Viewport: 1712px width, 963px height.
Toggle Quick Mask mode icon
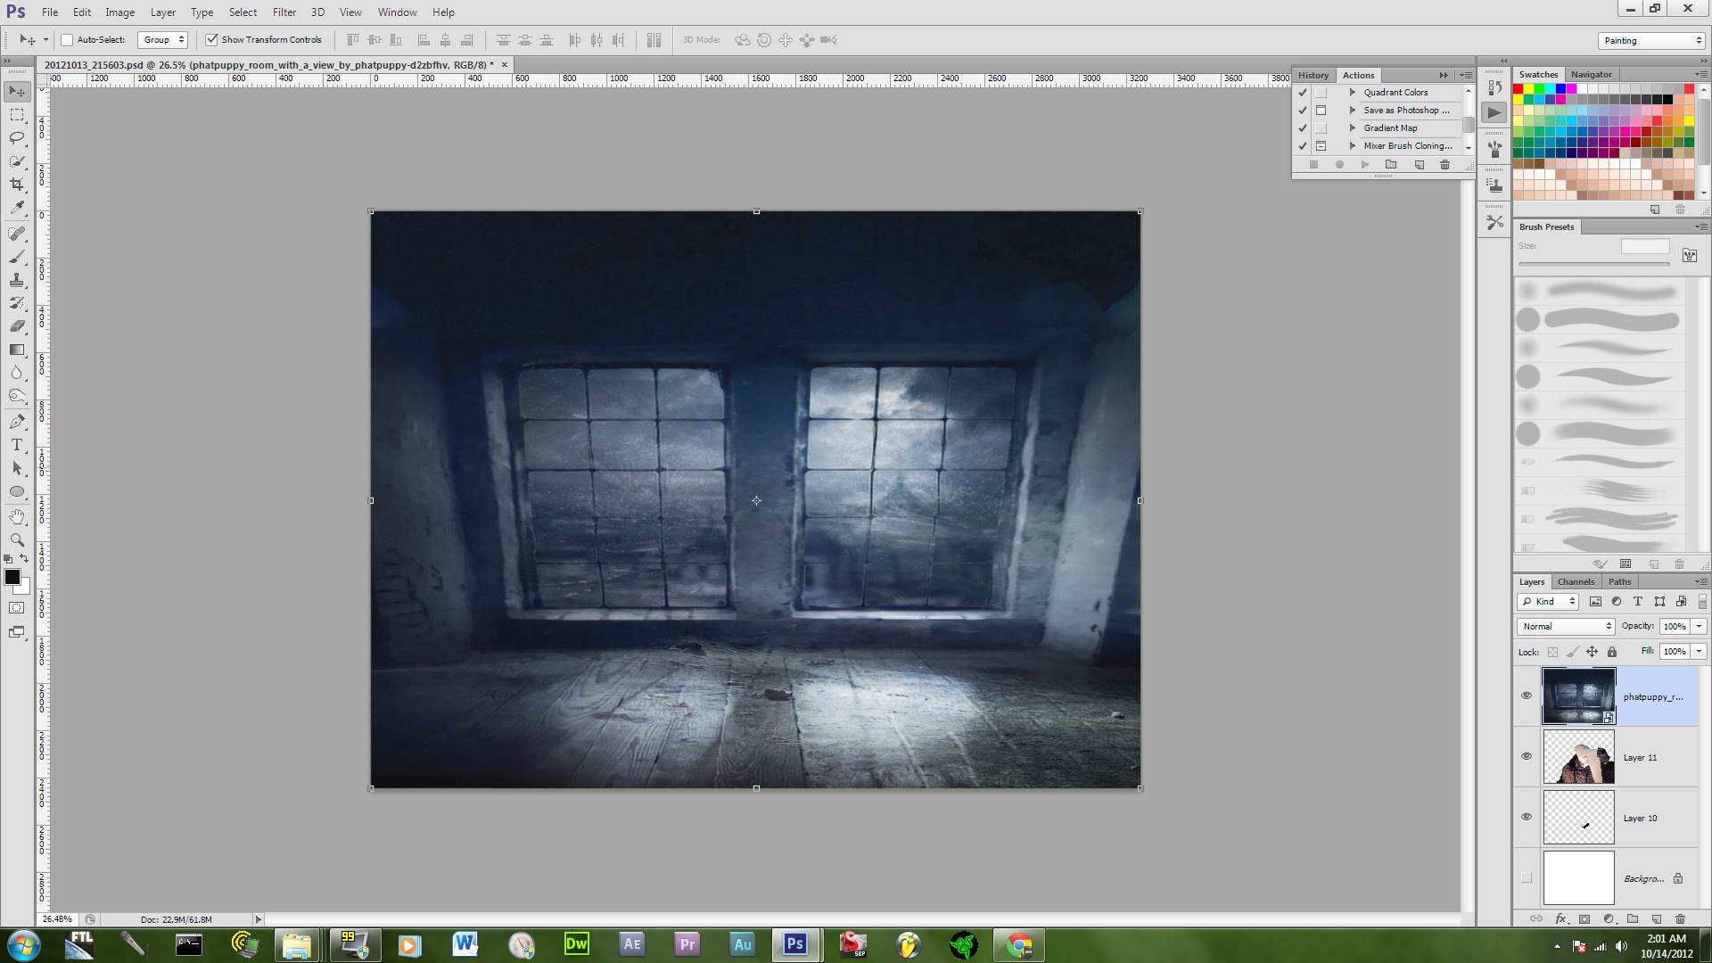17,608
